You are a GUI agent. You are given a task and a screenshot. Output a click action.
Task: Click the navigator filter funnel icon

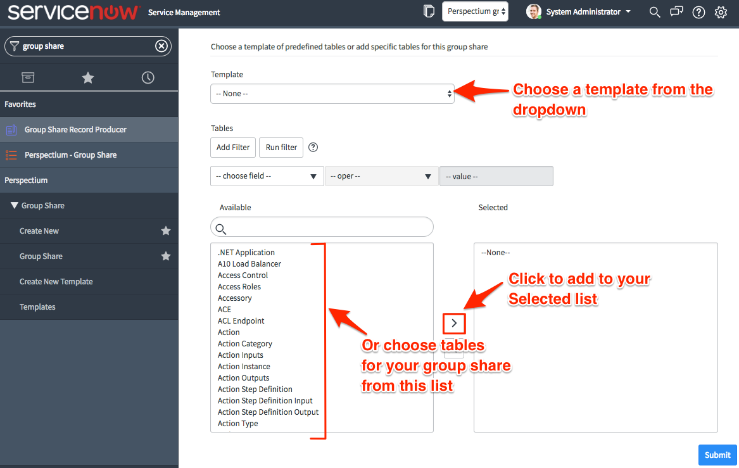(14, 46)
